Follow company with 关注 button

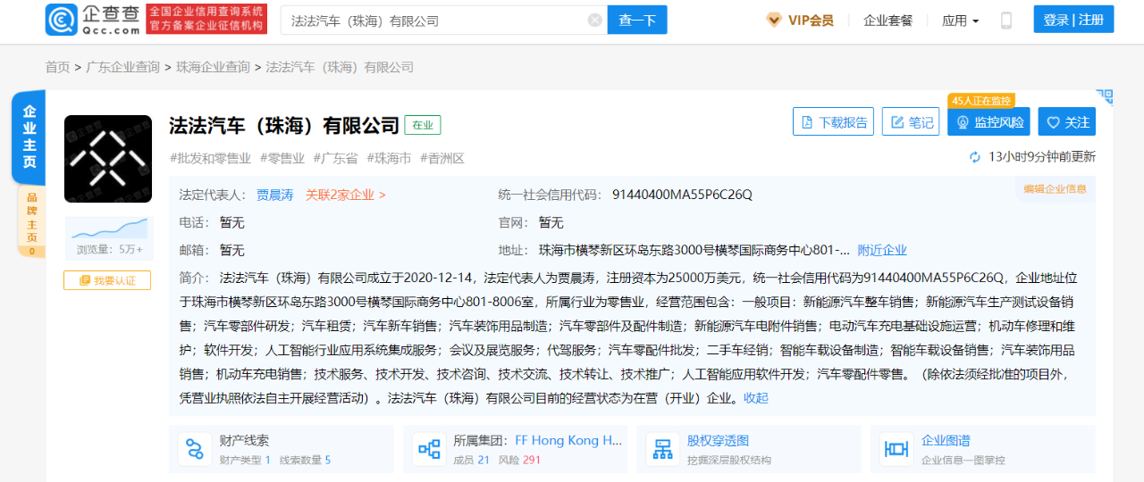pos(1067,122)
